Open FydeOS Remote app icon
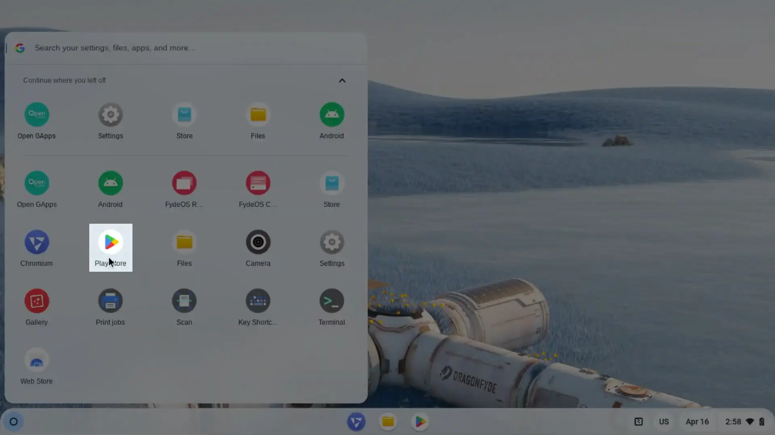775x435 pixels. click(184, 184)
